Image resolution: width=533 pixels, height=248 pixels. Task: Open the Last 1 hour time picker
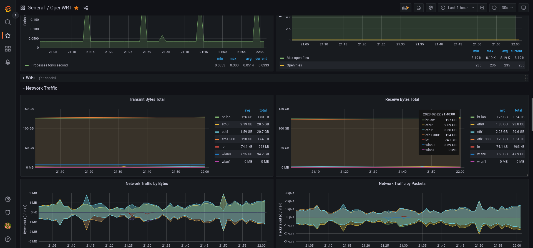coord(457,8)
